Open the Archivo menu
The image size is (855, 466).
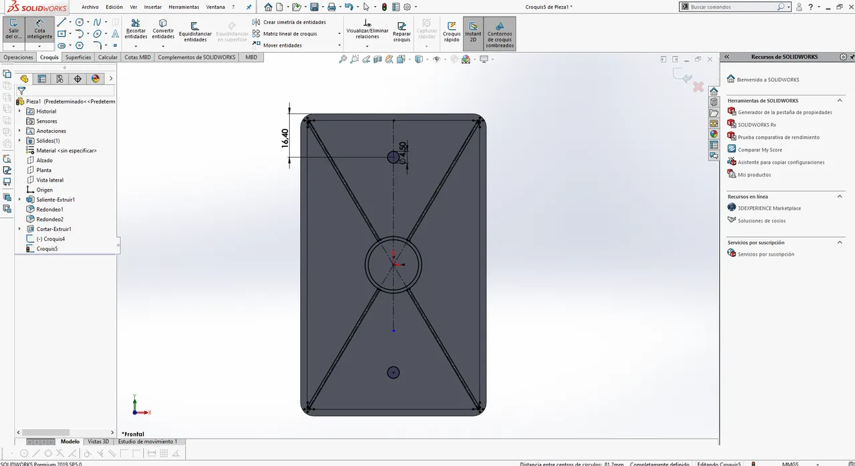pyautogui.click(x=90, y=7)
